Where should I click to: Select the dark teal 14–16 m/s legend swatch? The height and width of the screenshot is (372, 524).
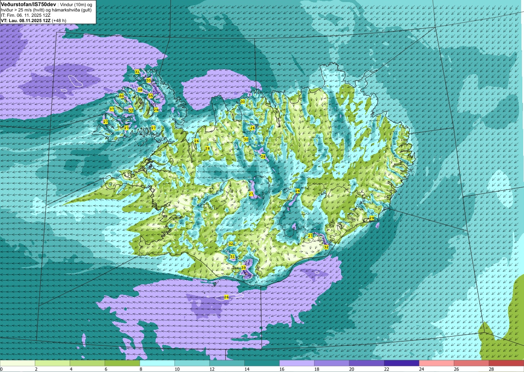(262, 363)
